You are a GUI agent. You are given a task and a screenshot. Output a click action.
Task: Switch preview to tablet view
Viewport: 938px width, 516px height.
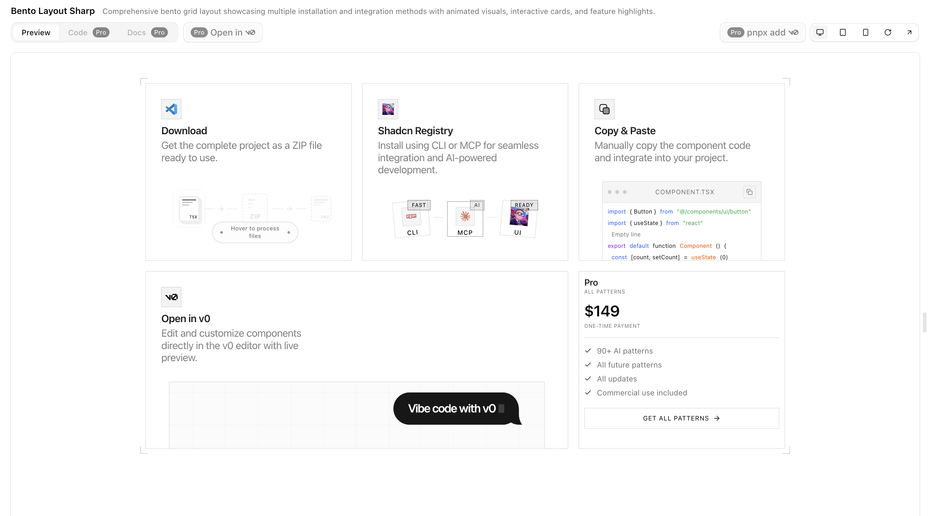pyautogui.click(x=842, y=32)
